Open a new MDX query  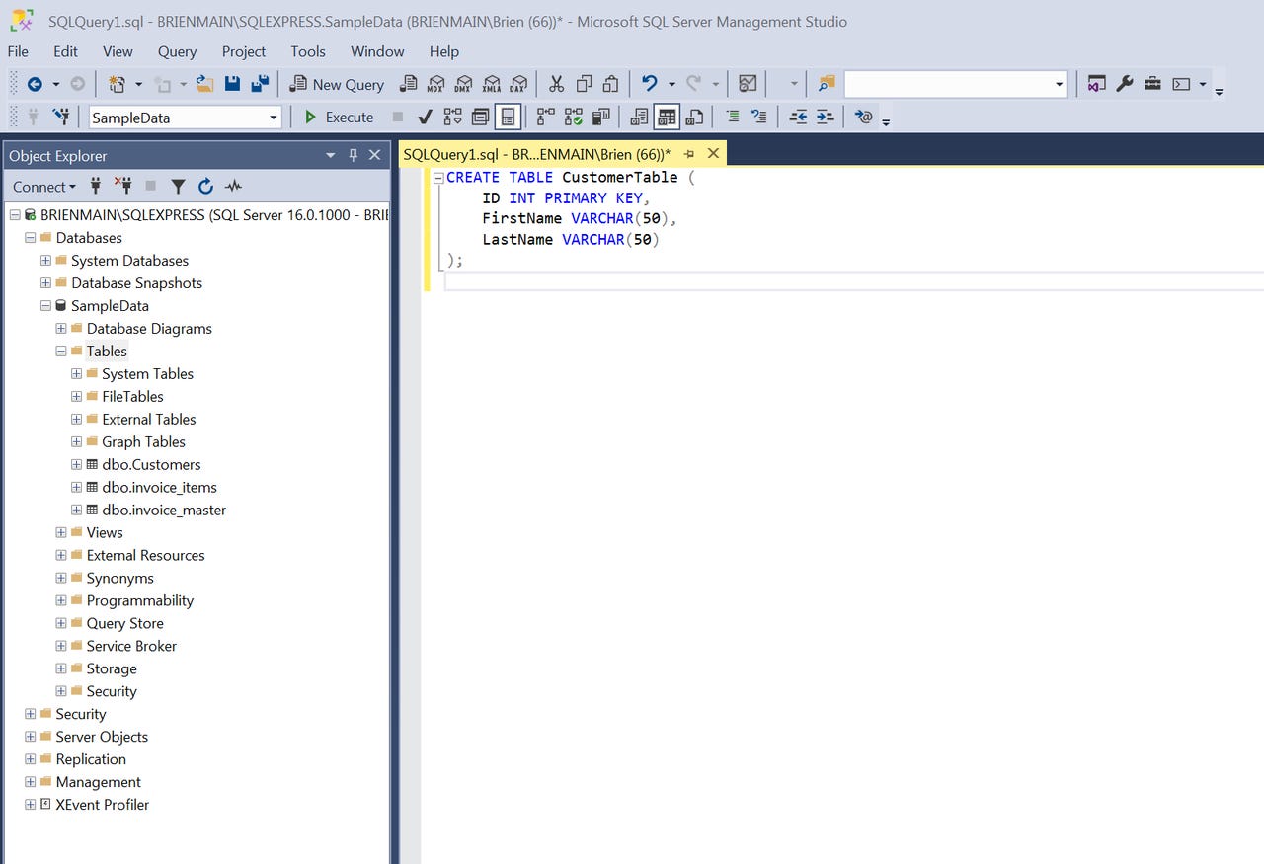(x=435, y=84)
